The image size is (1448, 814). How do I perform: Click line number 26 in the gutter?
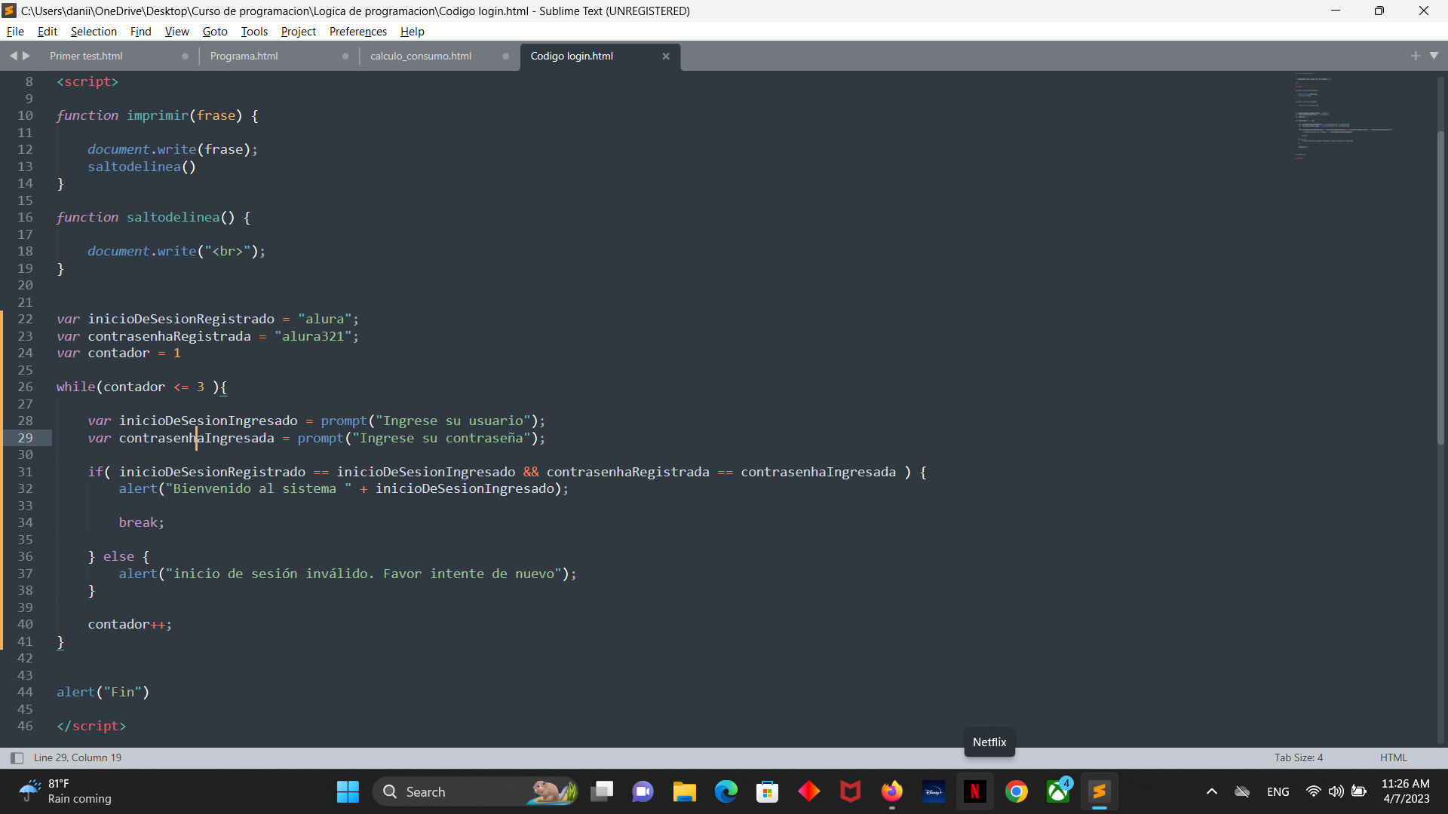26,387
